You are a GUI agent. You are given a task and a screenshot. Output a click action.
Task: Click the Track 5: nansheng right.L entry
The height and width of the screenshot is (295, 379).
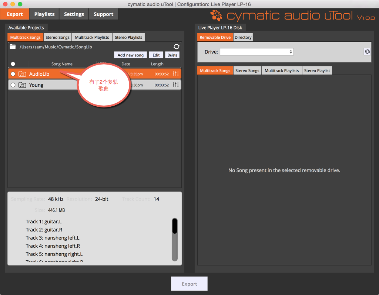click(x=54, y=254)
